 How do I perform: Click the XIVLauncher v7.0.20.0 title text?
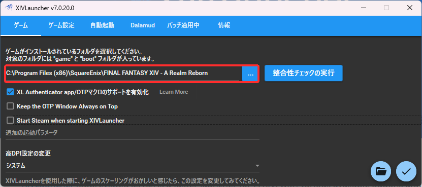[45, 8]
